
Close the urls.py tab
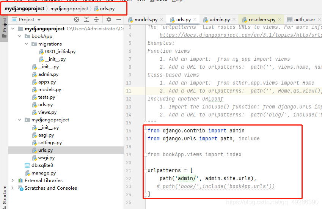click(x=195, y=19)
